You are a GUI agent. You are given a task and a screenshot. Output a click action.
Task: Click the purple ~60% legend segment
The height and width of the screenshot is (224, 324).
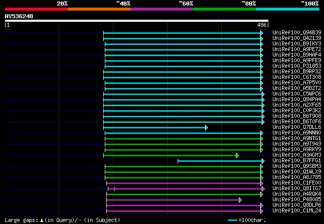(x=162, y=9)
